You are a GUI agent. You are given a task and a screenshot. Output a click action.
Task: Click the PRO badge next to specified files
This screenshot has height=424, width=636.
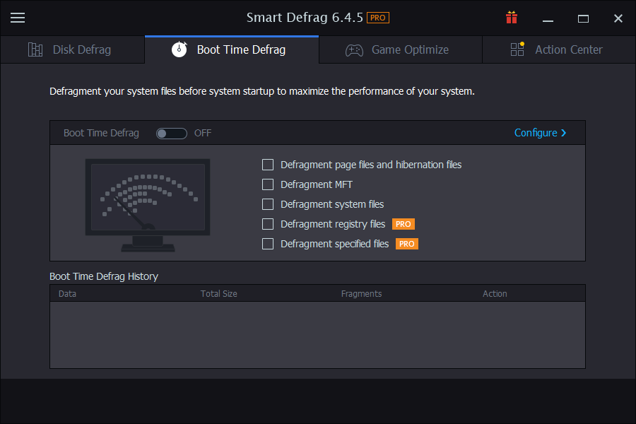[x=406, y=244]
